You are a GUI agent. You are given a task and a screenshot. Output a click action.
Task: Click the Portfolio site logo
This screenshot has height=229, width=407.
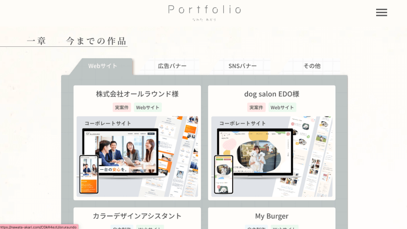click(205, 9)
